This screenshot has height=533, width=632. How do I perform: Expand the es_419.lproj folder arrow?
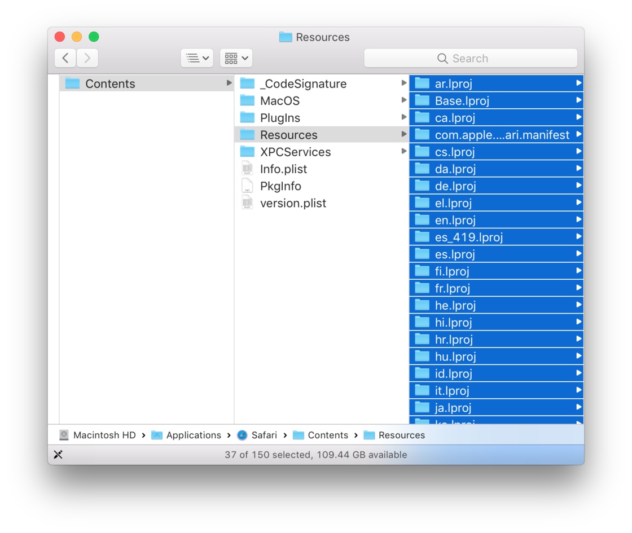point(579,236)
